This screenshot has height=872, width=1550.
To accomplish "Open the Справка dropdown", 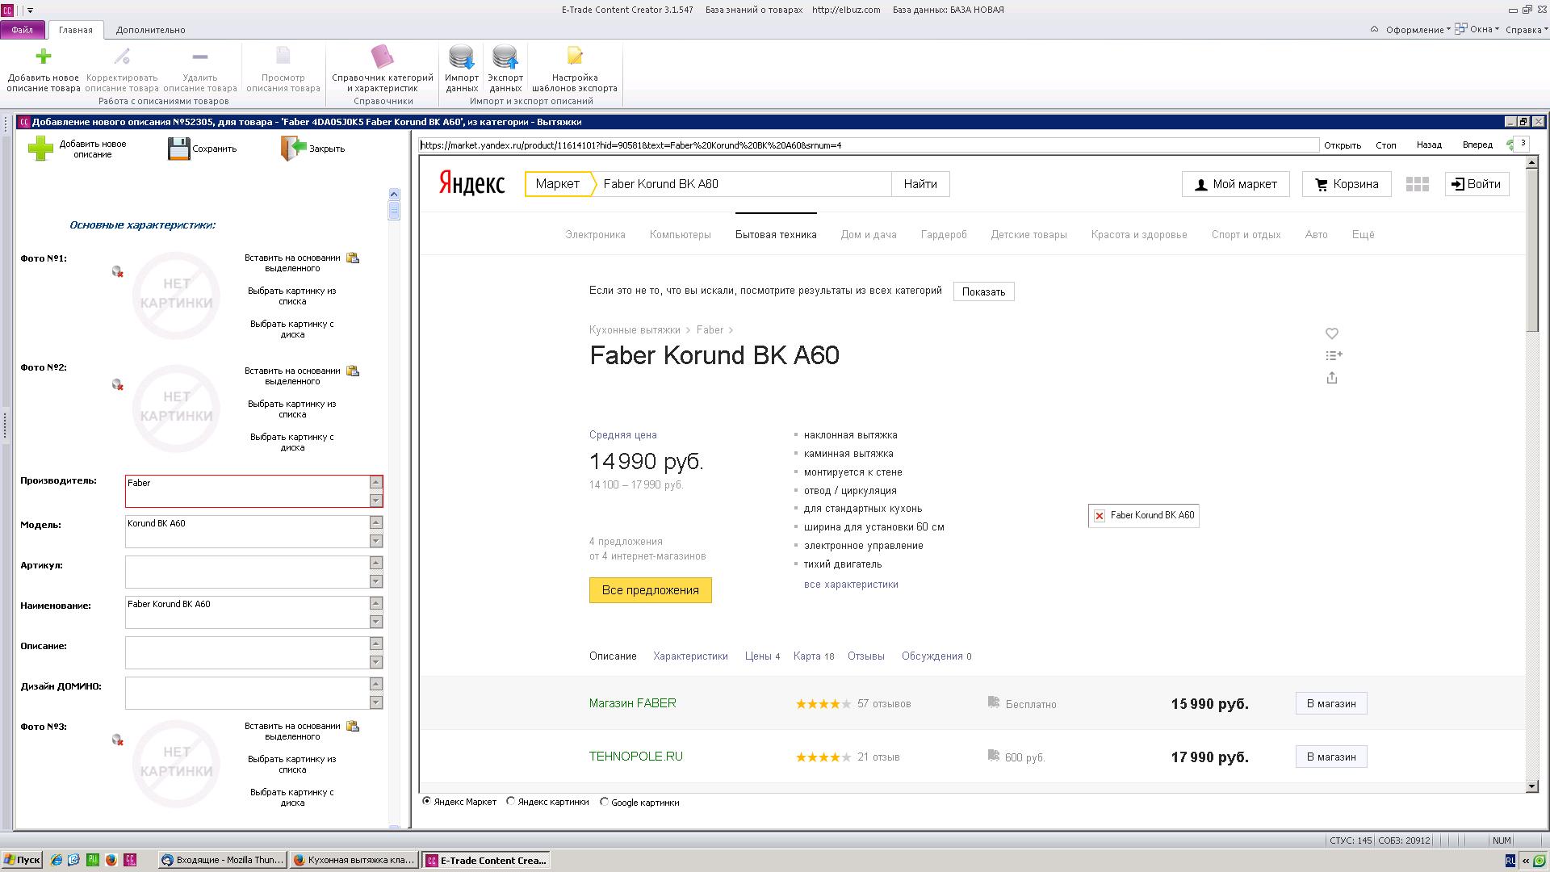I will pyautogui.click(x=1527, y=30).
